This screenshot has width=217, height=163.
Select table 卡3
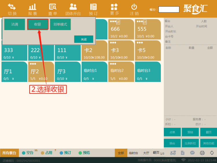pyautogui.click(x=121, y=51)
